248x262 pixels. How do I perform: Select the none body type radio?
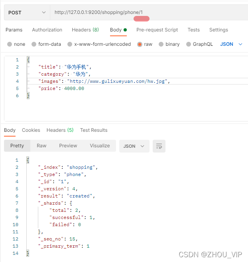coord(10,44)
